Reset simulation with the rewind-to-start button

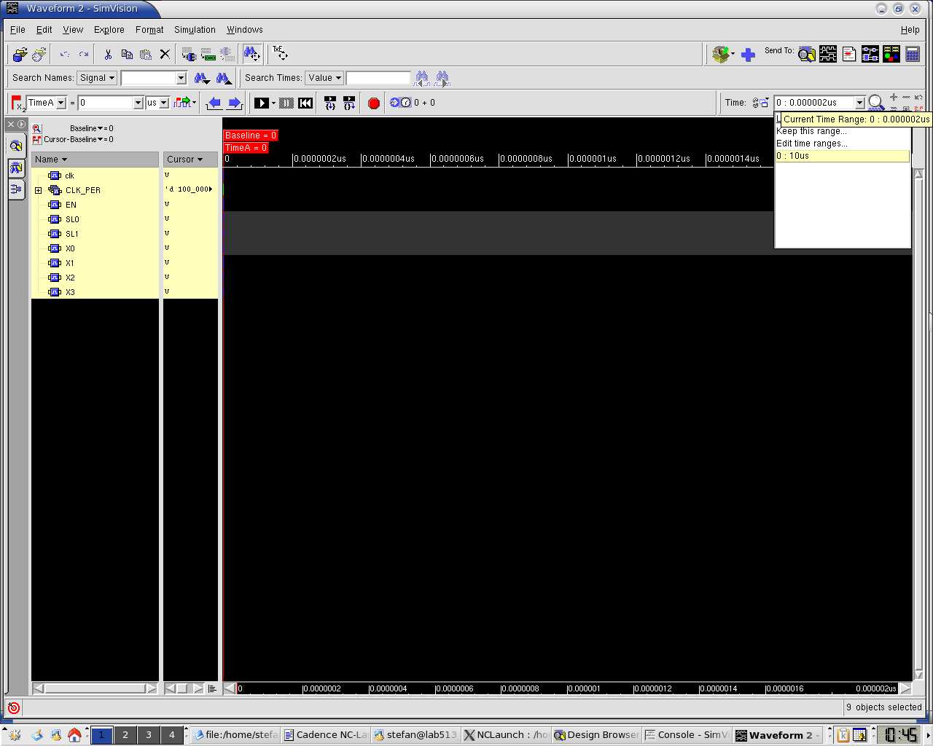[305, 103]
